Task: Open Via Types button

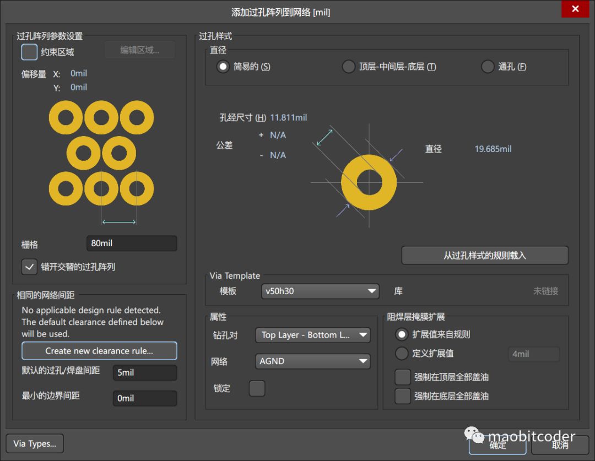Action: (35, 443)
